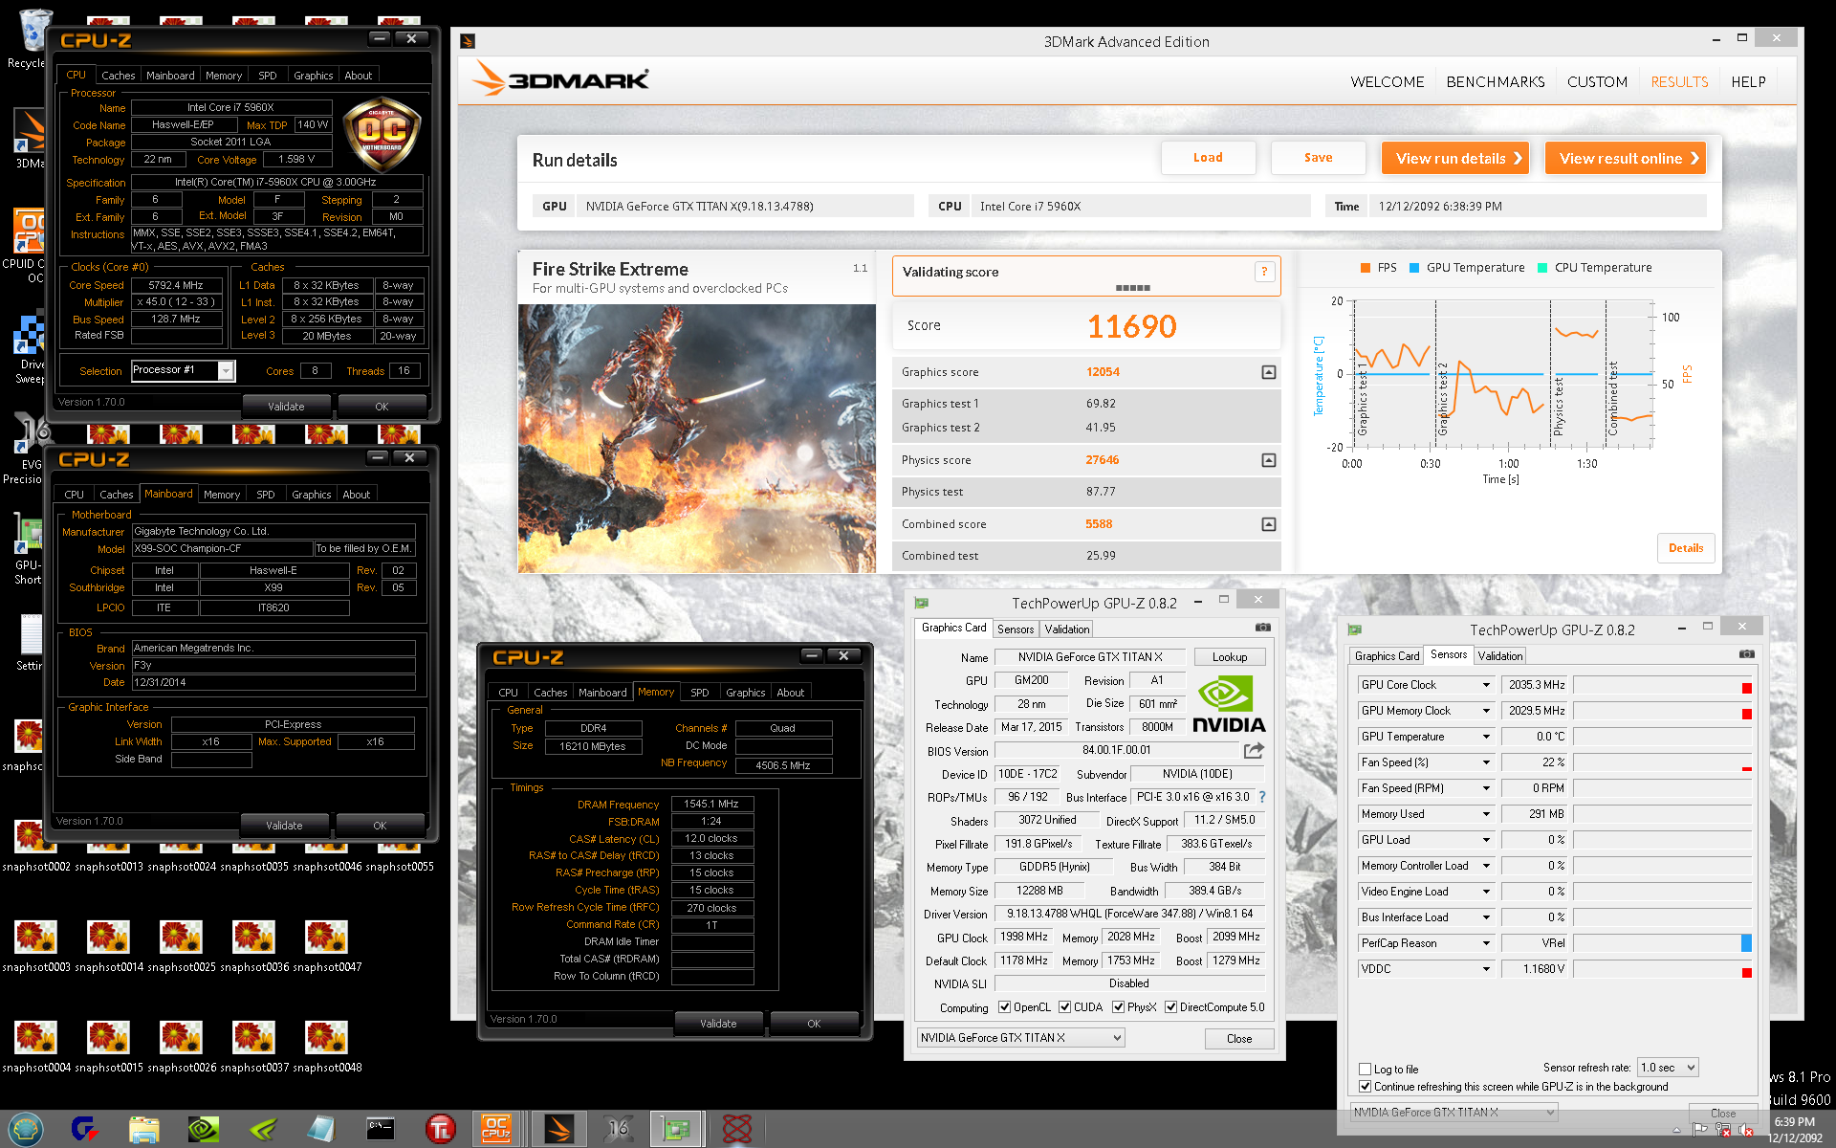This screenshot has height=1148, width=1836.
Task: Click the Validating score help icon
Action: click(1264, 272)
